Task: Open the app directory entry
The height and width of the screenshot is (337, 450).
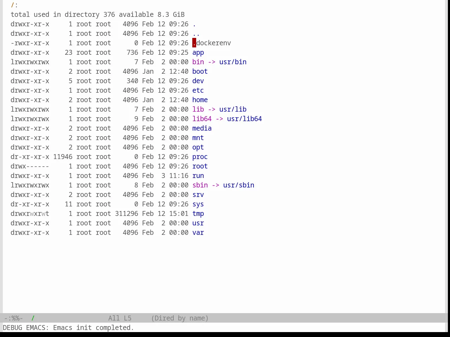Action: [198, 53]
